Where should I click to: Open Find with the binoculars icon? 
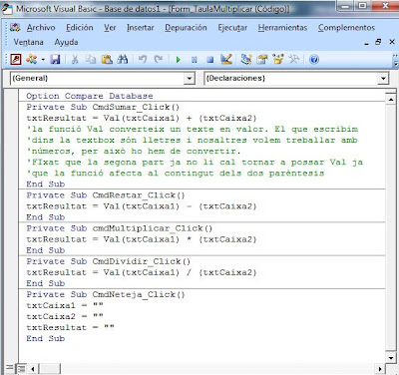pyautogui.click(x=123, y=60)
